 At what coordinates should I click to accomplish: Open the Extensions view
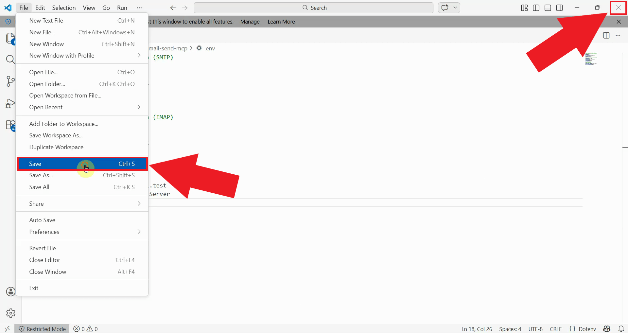10,125
